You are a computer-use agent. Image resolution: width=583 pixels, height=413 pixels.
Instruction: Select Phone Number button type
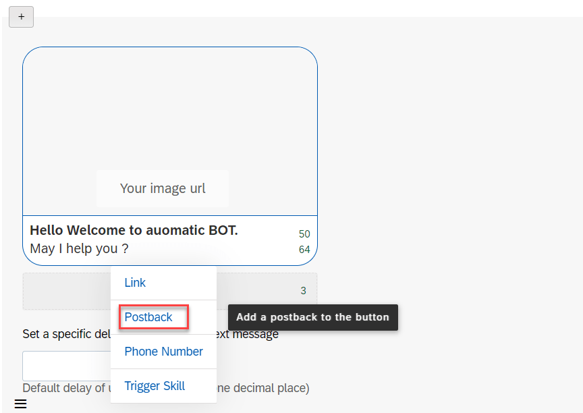coord(163,352)
